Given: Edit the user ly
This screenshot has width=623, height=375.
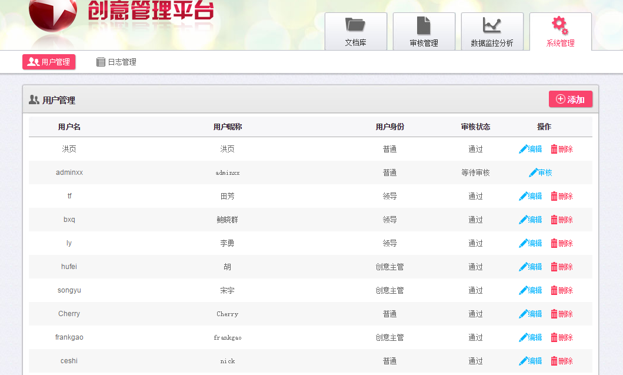Looking at the screenshot, I should 531,243.
